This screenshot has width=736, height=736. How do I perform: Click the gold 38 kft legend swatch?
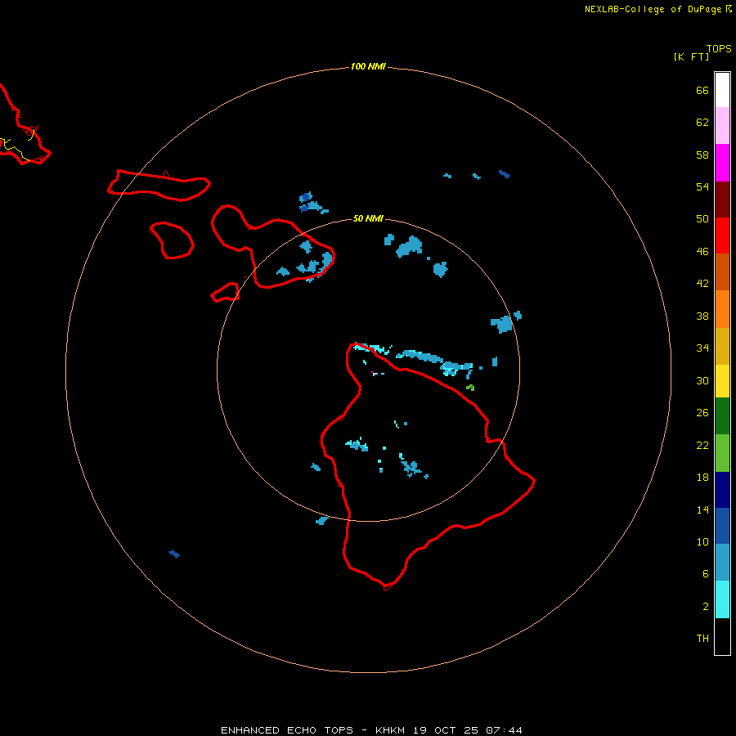[722, 346]
